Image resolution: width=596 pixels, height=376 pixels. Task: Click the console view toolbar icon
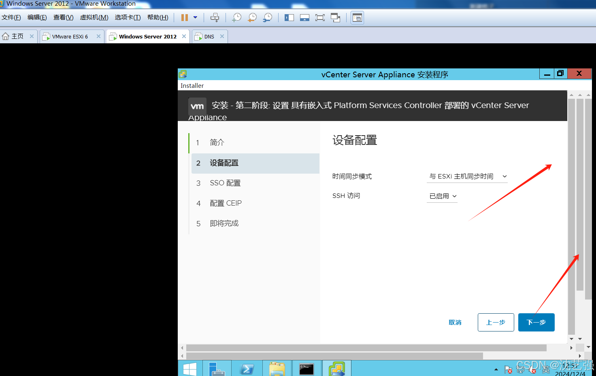(x=357, y=17)
